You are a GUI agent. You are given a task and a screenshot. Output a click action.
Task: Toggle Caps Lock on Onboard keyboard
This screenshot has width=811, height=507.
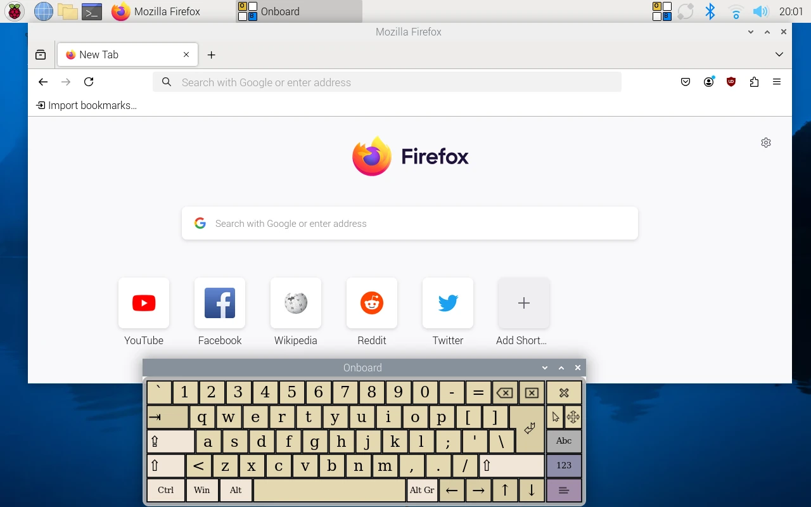coord(171,441)
